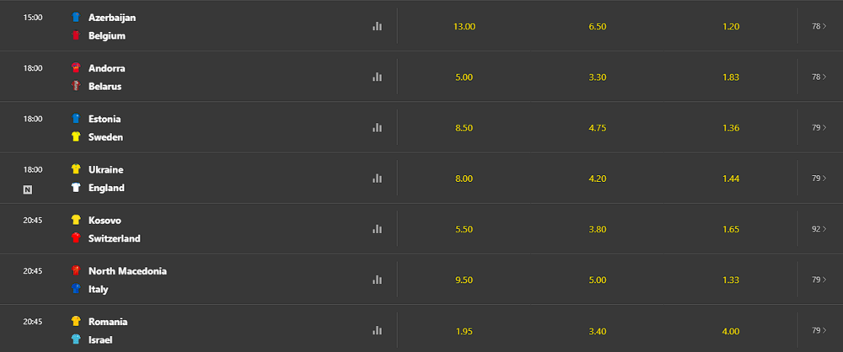Show 79 more markets for Romania vs Israel
The width and height of the screenshot is (843, 352).
[x=819, y=329]
